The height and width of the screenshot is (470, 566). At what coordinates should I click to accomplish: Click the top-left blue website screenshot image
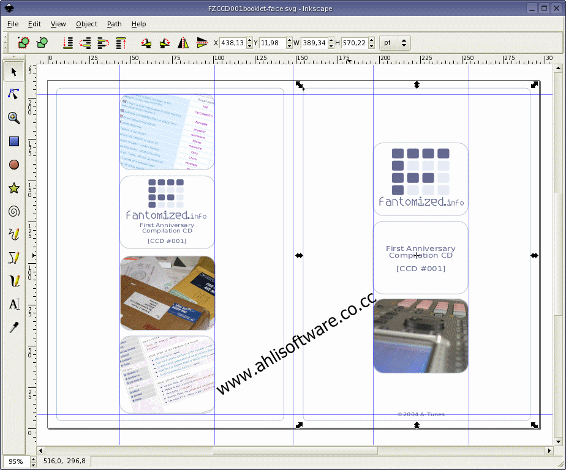[167, 132]
